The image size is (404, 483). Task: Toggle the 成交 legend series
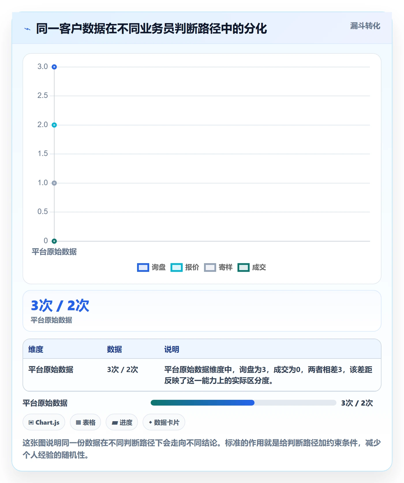tap(252, 267)
